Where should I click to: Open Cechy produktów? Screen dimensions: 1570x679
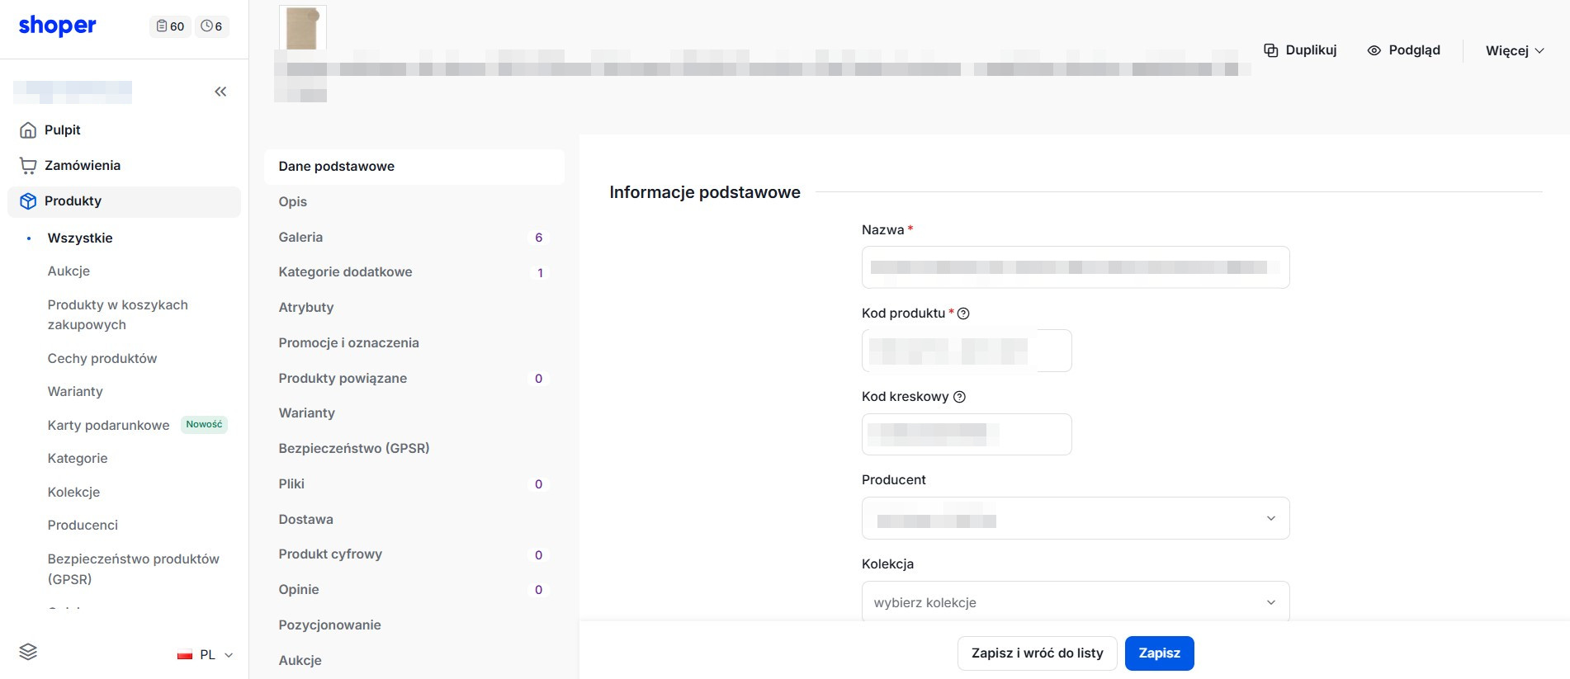tap(102, 358)
